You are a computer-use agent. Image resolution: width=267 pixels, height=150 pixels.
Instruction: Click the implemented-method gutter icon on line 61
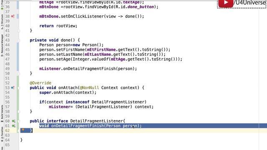pos(13,126)
